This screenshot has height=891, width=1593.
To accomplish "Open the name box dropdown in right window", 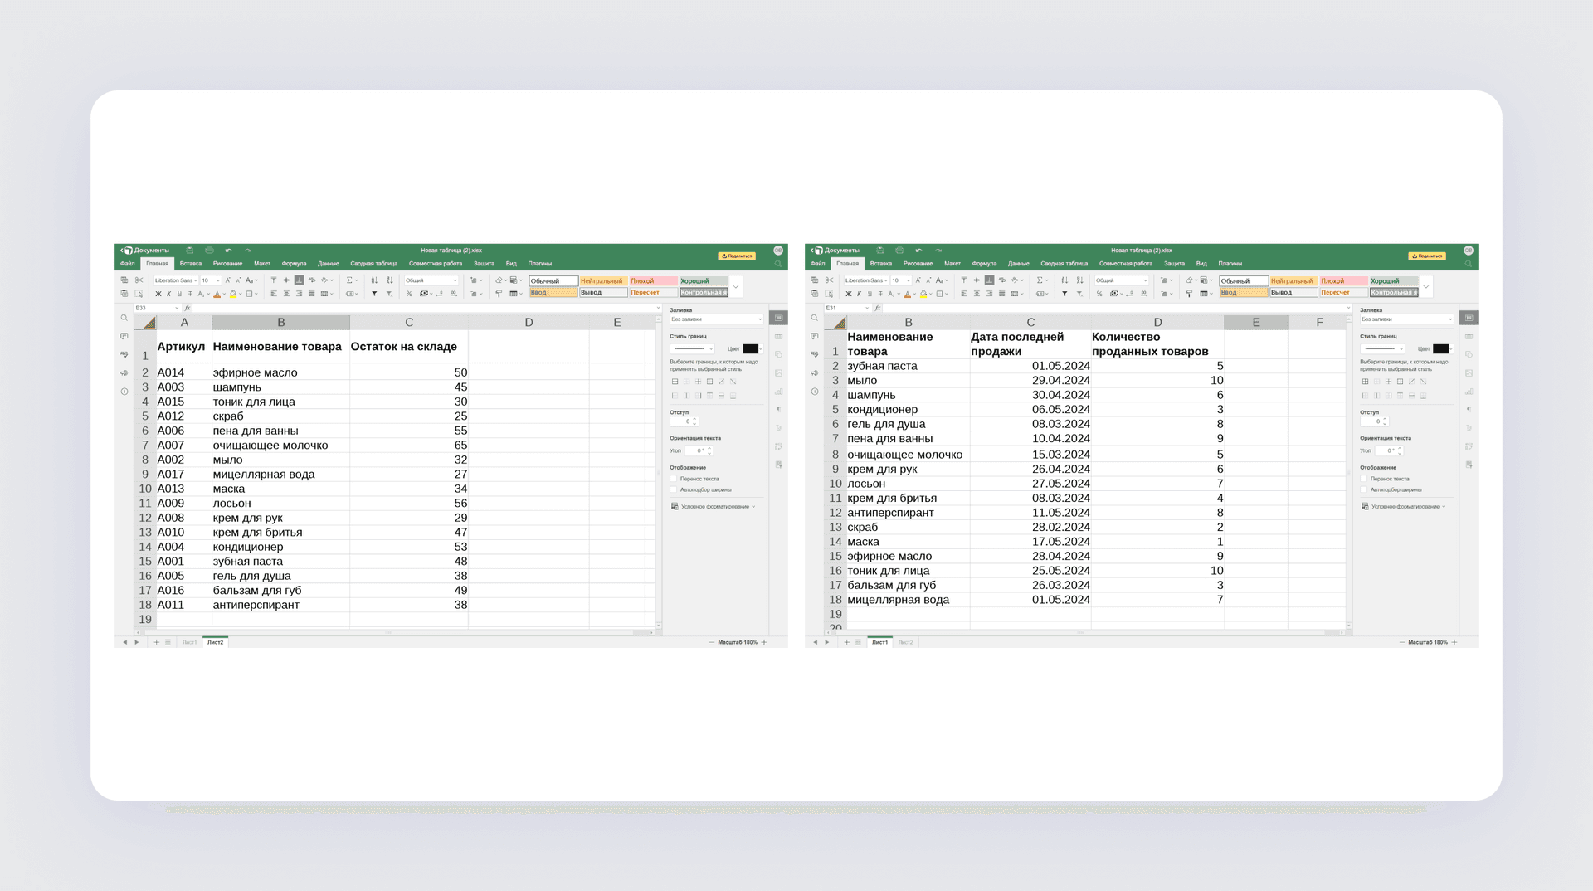I will [867, 308].
